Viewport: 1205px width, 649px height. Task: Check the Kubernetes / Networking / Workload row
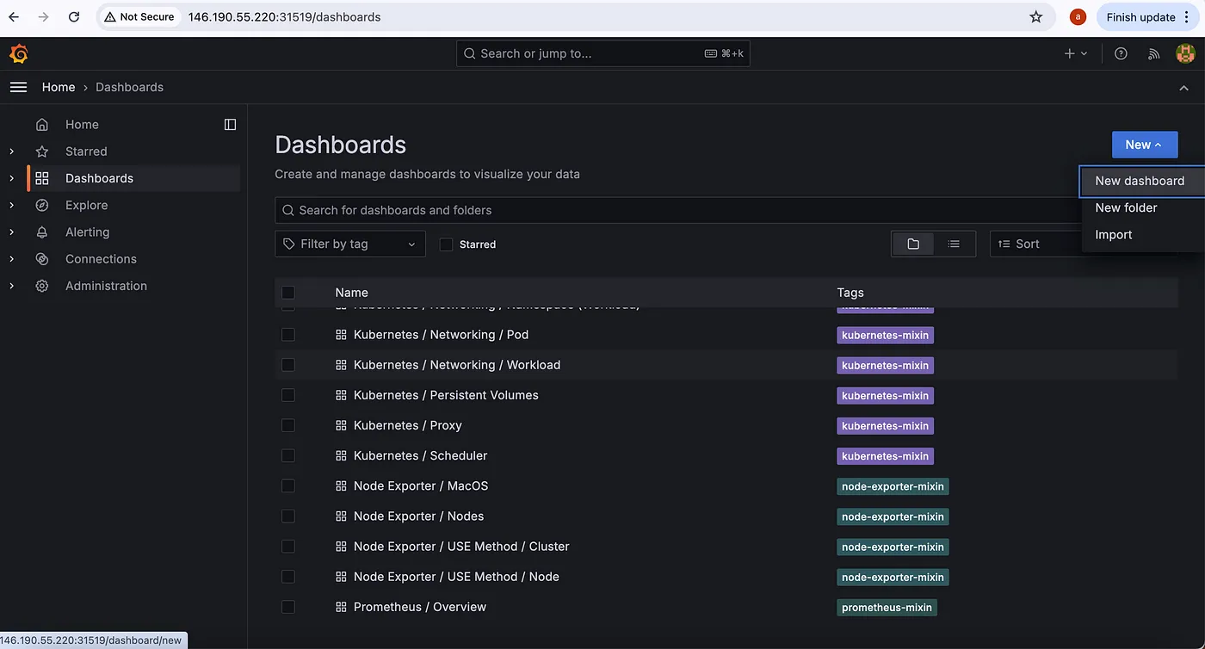tap(288, 365)
